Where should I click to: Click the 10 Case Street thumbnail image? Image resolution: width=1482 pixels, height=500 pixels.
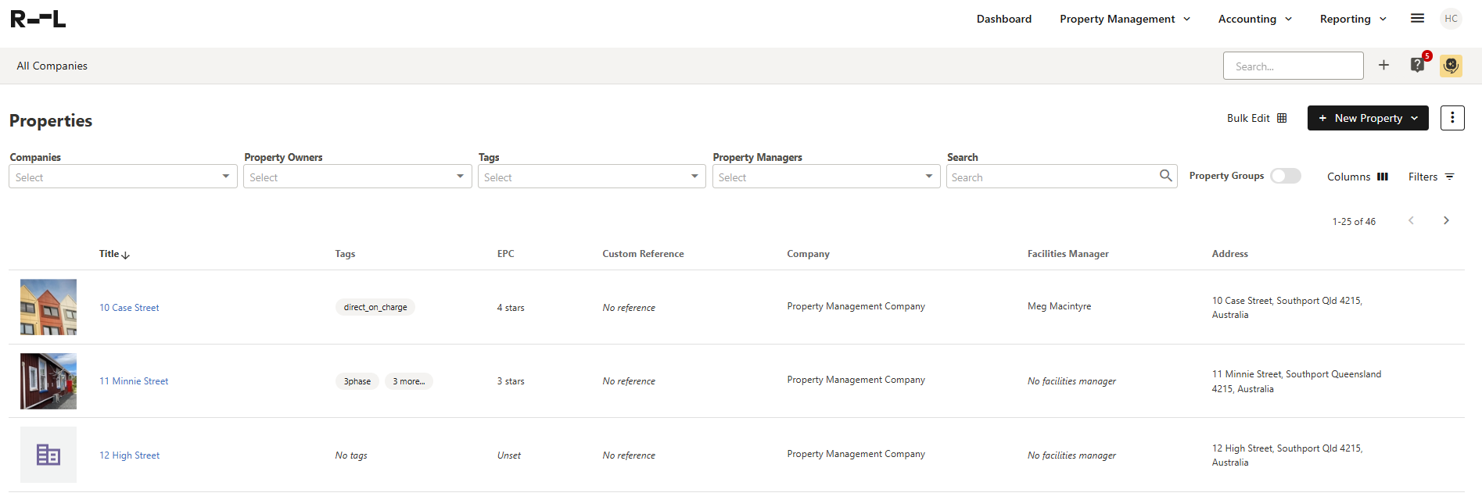click(x=48, y=307)
